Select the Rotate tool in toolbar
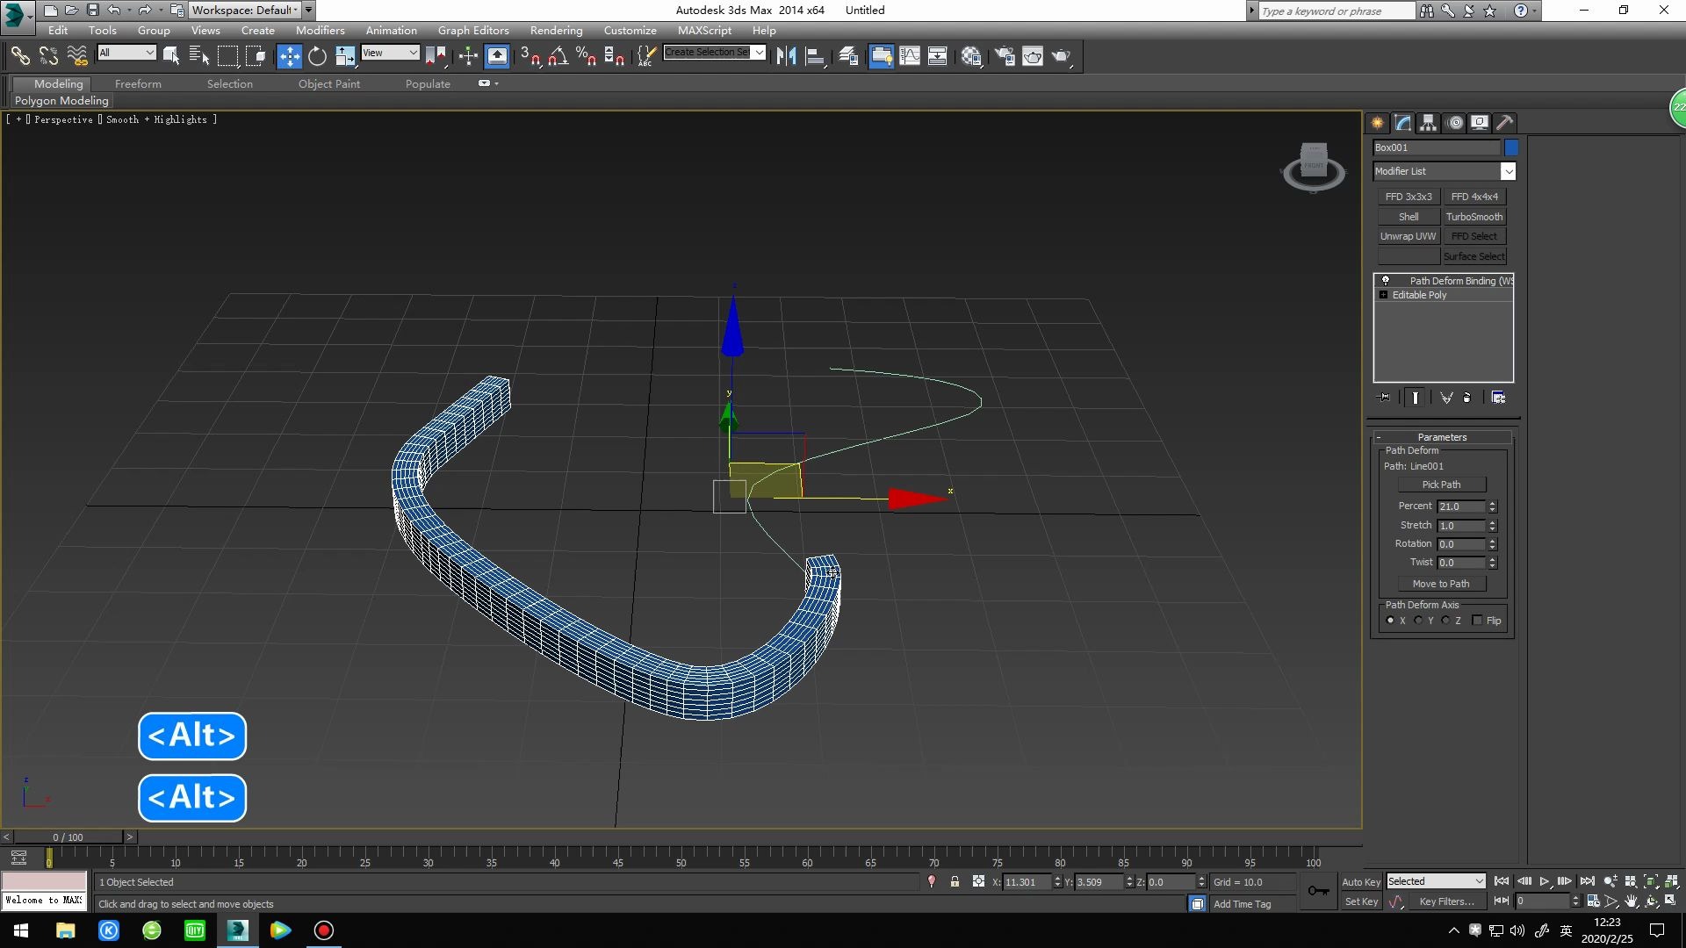Image resolution: width=1686 pixels, height=948 pixels. [x=317, y=56]
